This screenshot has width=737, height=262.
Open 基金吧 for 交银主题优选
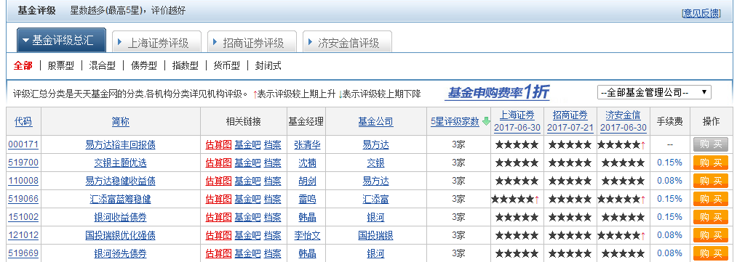tap(247, 163)
